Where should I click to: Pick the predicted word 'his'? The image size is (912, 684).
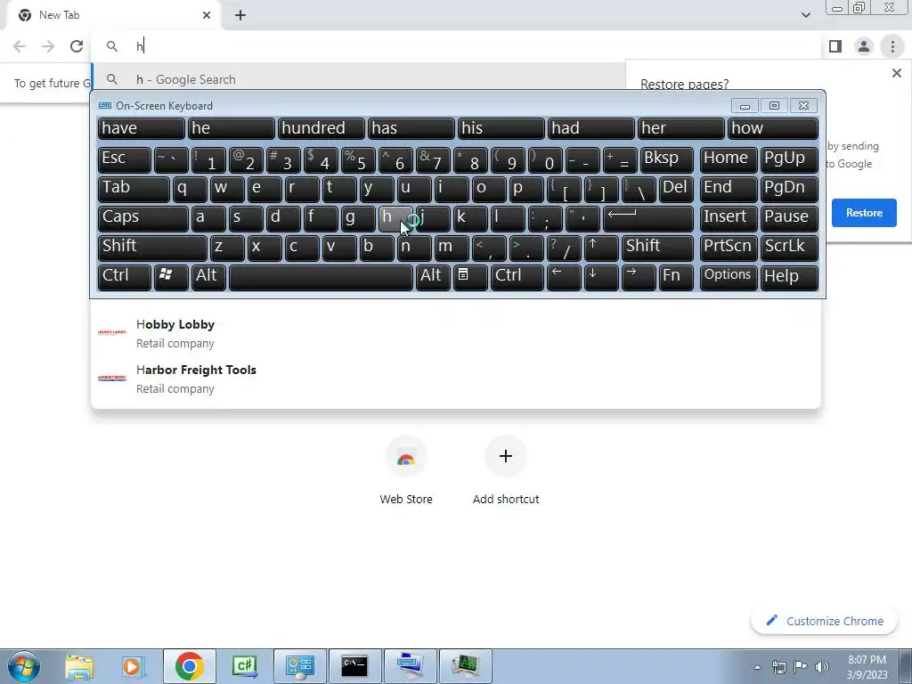point(501,128)
